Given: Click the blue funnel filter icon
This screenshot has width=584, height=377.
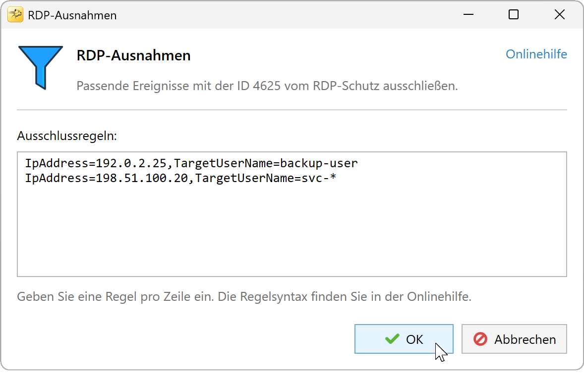Looking at the screenshot, I should click(x=40, y=68).
